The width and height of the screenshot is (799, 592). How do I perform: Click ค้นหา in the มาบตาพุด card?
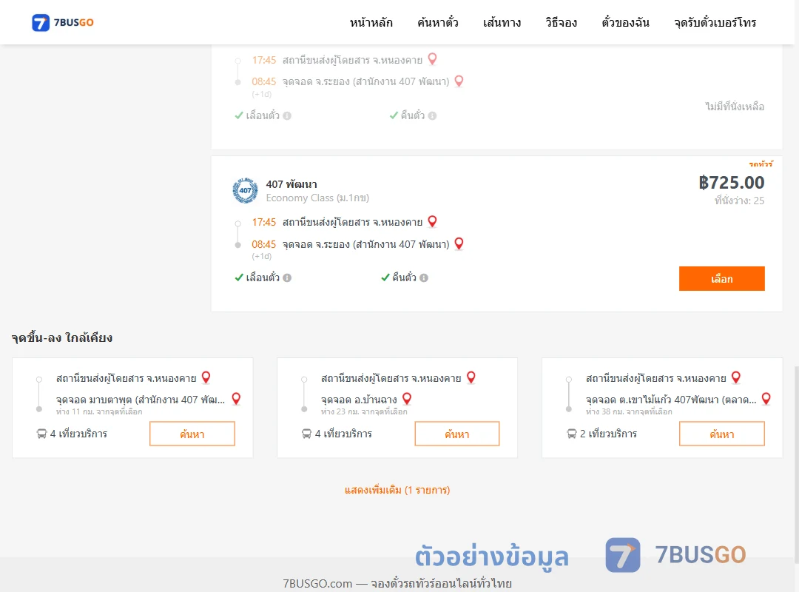point(192,434)
